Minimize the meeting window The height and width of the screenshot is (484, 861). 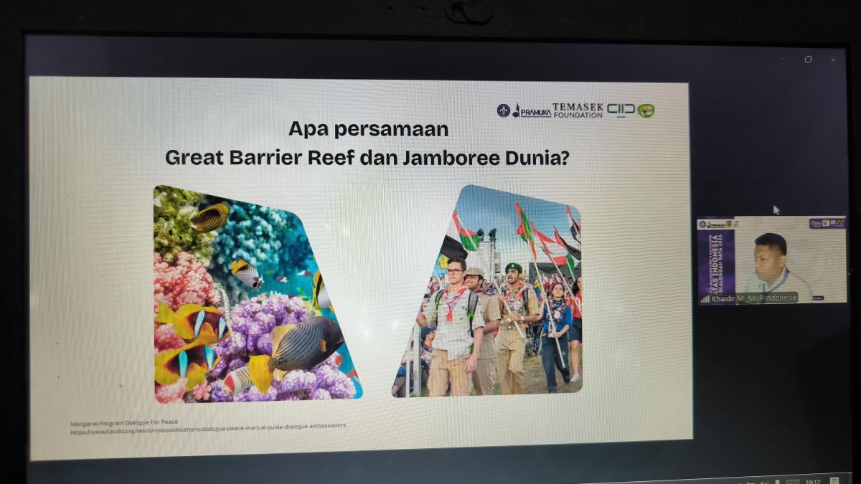click(783, 60)
